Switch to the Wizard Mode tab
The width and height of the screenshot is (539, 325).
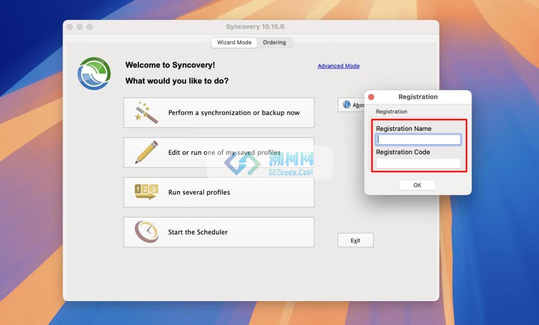[x=234, y=43]
